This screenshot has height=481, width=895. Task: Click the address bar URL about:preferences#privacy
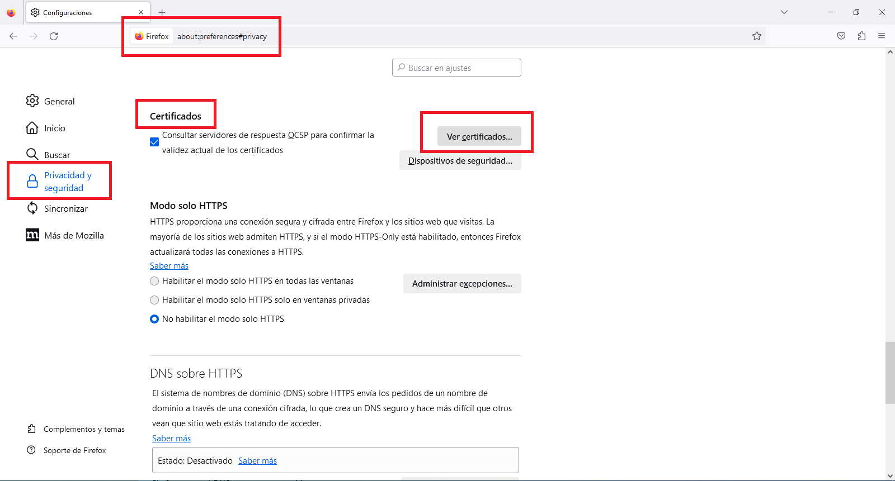tap(222, 36)
